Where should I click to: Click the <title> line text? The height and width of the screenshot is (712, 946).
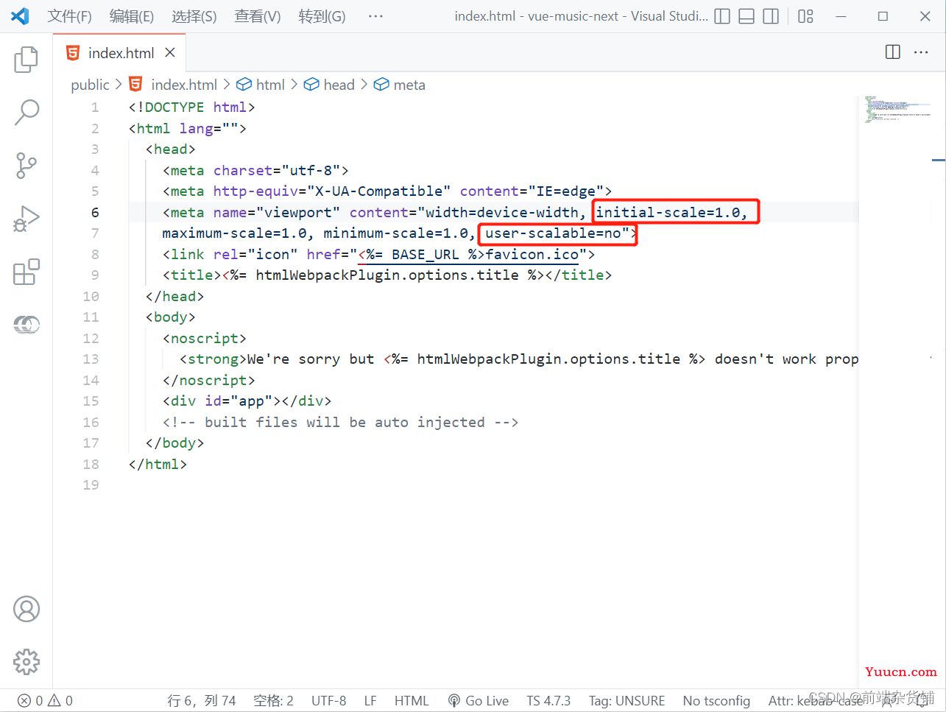coord(387,275)
